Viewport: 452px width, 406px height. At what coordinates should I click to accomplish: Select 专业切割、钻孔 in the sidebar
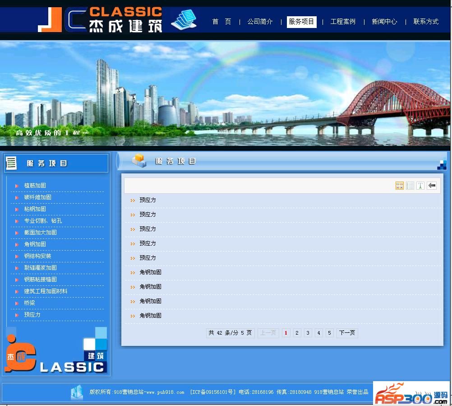click(x=43, y=221)
